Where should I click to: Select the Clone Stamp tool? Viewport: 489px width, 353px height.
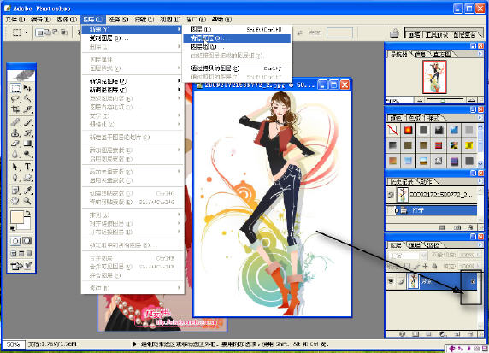click(15, 133)
